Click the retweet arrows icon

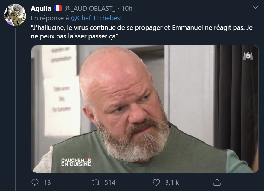tap(96, 182)
